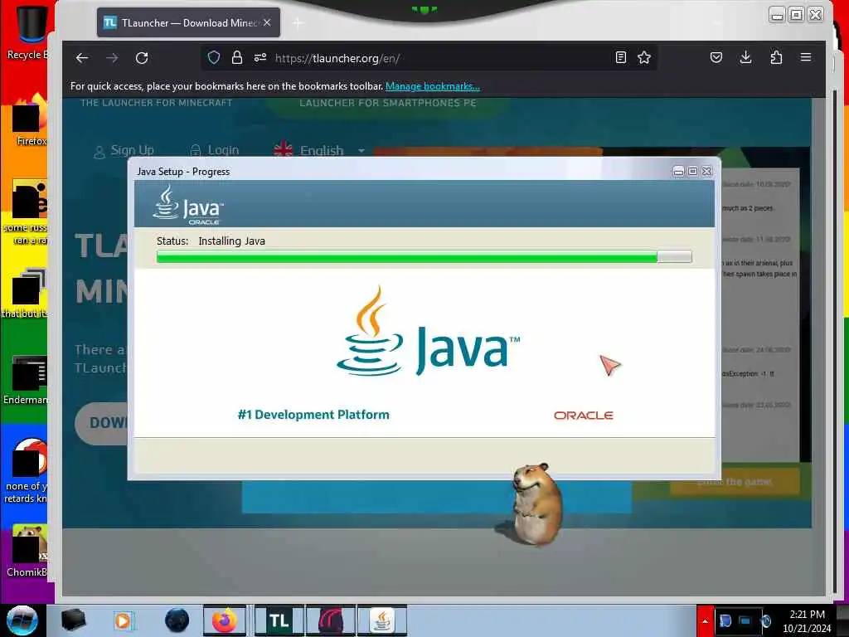
Task: Reload the page in Firefox
Action: [x=142, y=58]
